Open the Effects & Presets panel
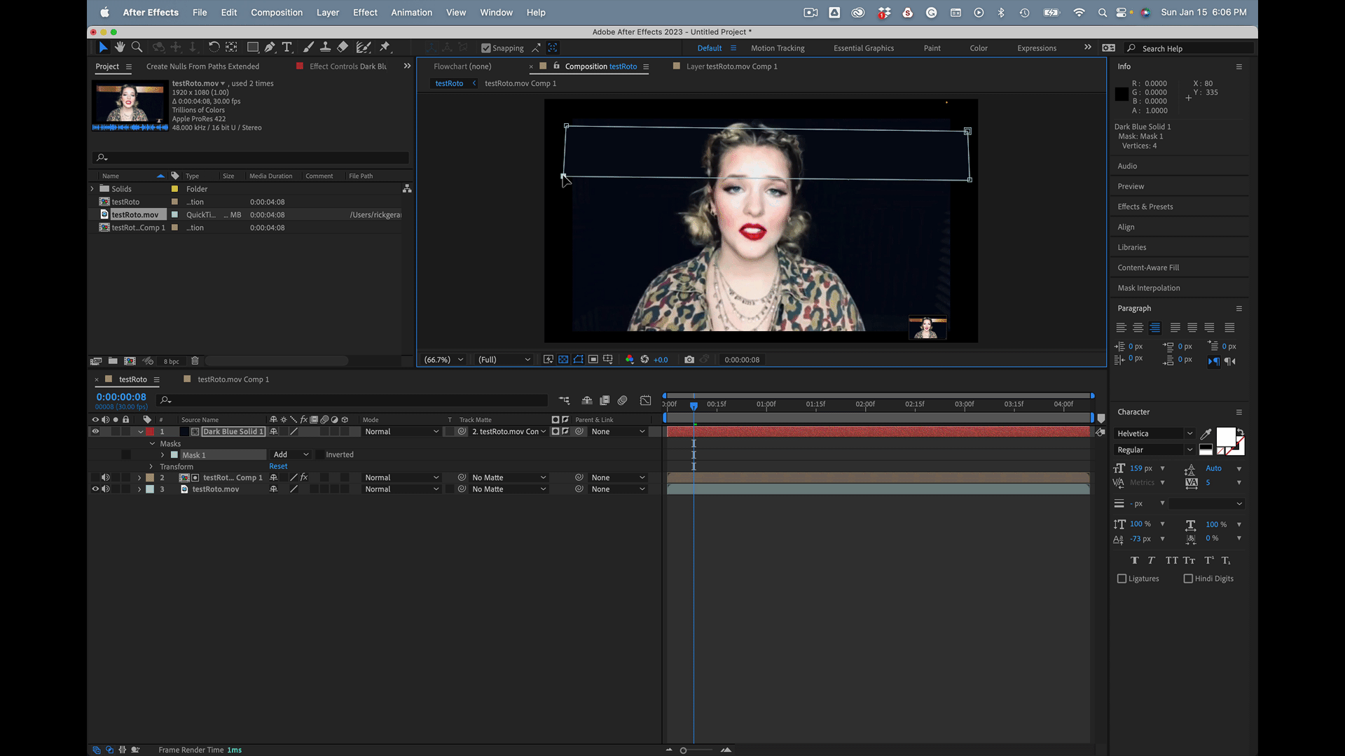1345x756 pixels. click(x=1145, y=206)
